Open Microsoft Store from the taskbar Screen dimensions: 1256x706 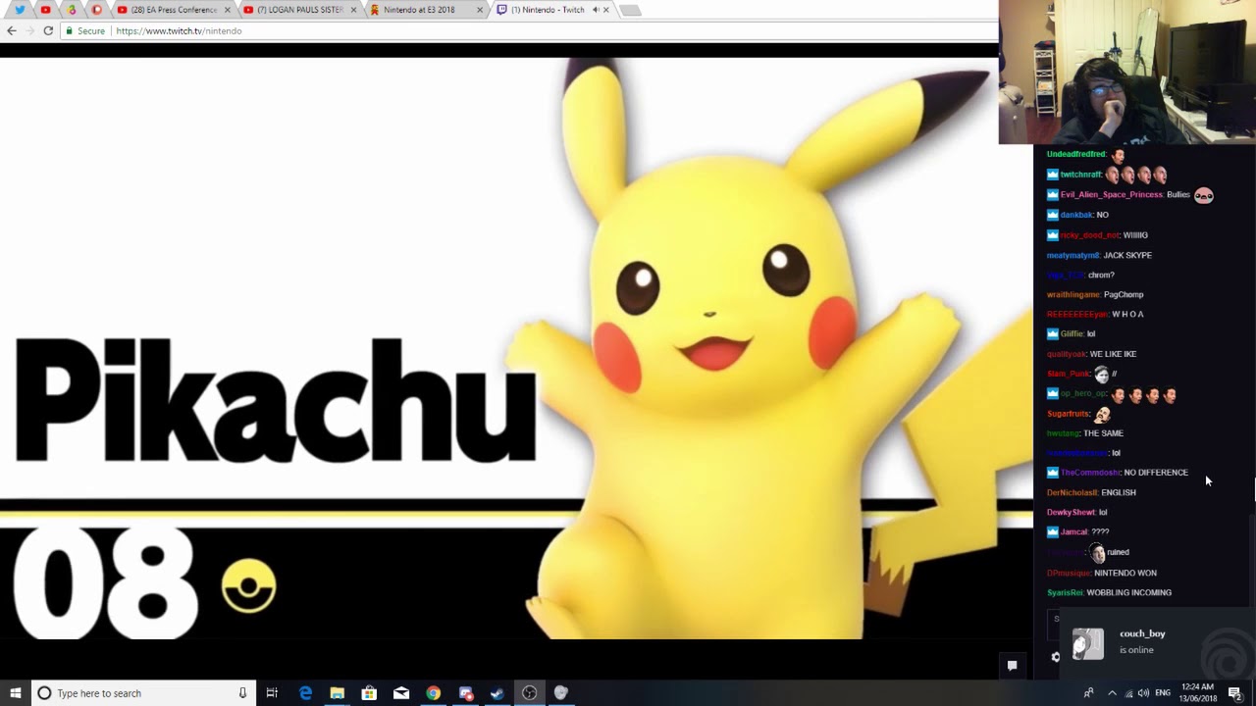click(369, 693)
